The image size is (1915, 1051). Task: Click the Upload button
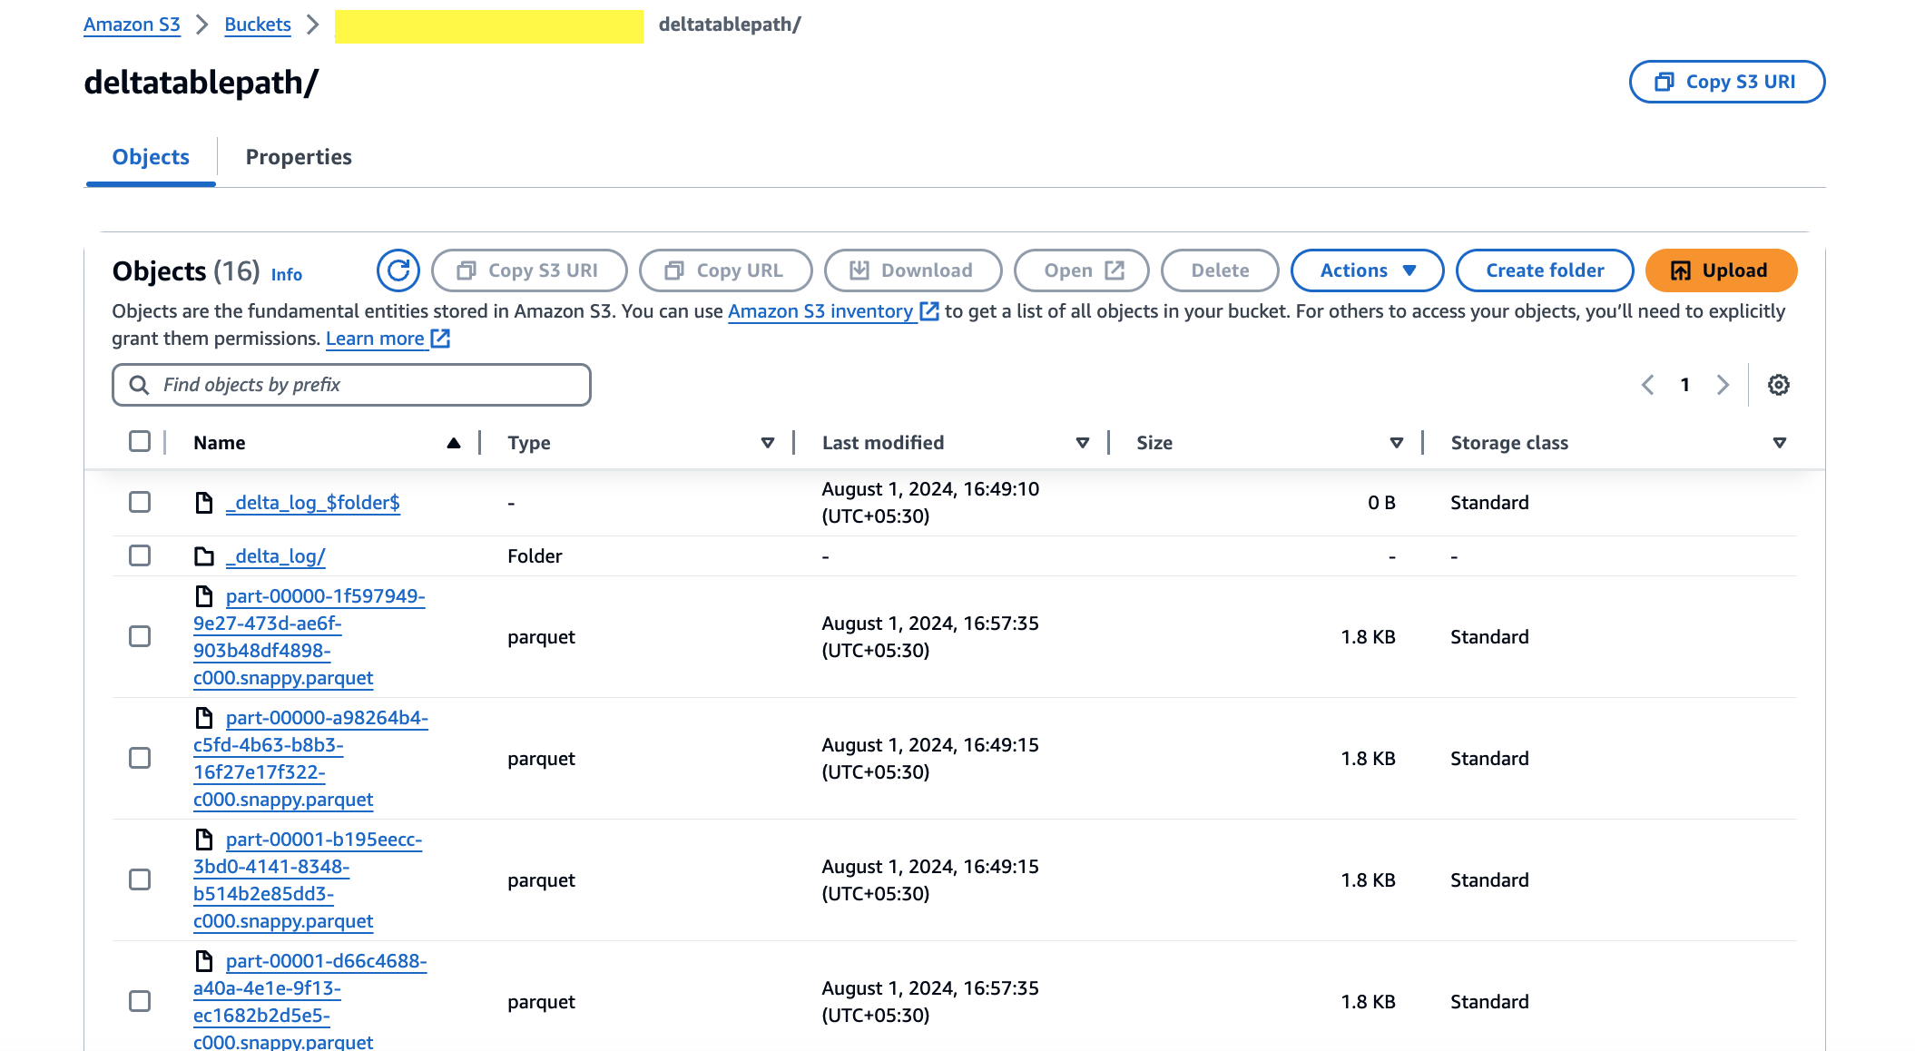click(x=1720, y=270)
